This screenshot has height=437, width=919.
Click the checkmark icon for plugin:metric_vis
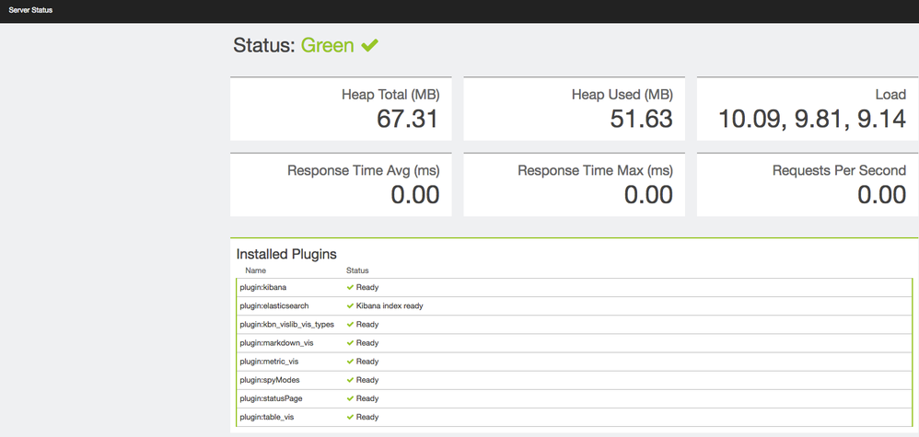point(351,362)
